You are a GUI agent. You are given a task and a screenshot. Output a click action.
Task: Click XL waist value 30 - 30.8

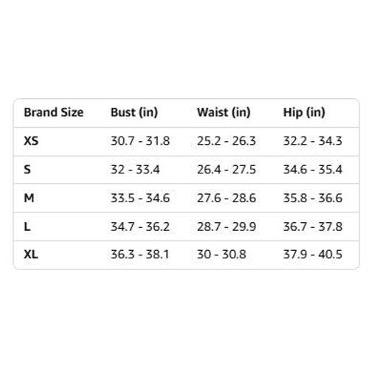point(221,254)
